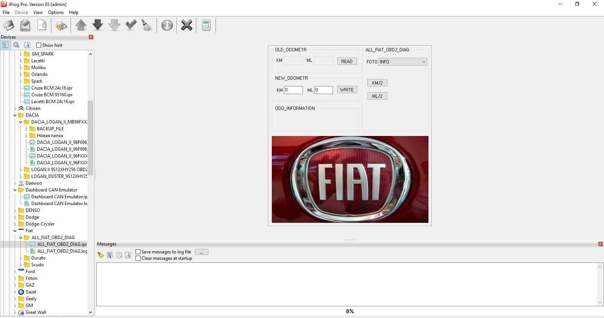Open the calculator toolbar icon
This screenshot has width=604, height=318.
click(x=206, y=25)
